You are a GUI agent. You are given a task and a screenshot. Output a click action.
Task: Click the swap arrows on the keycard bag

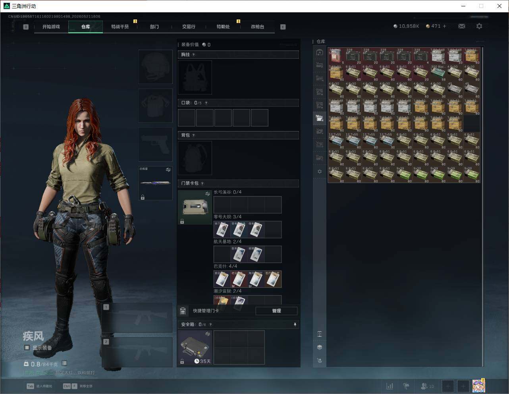point(208,194)
